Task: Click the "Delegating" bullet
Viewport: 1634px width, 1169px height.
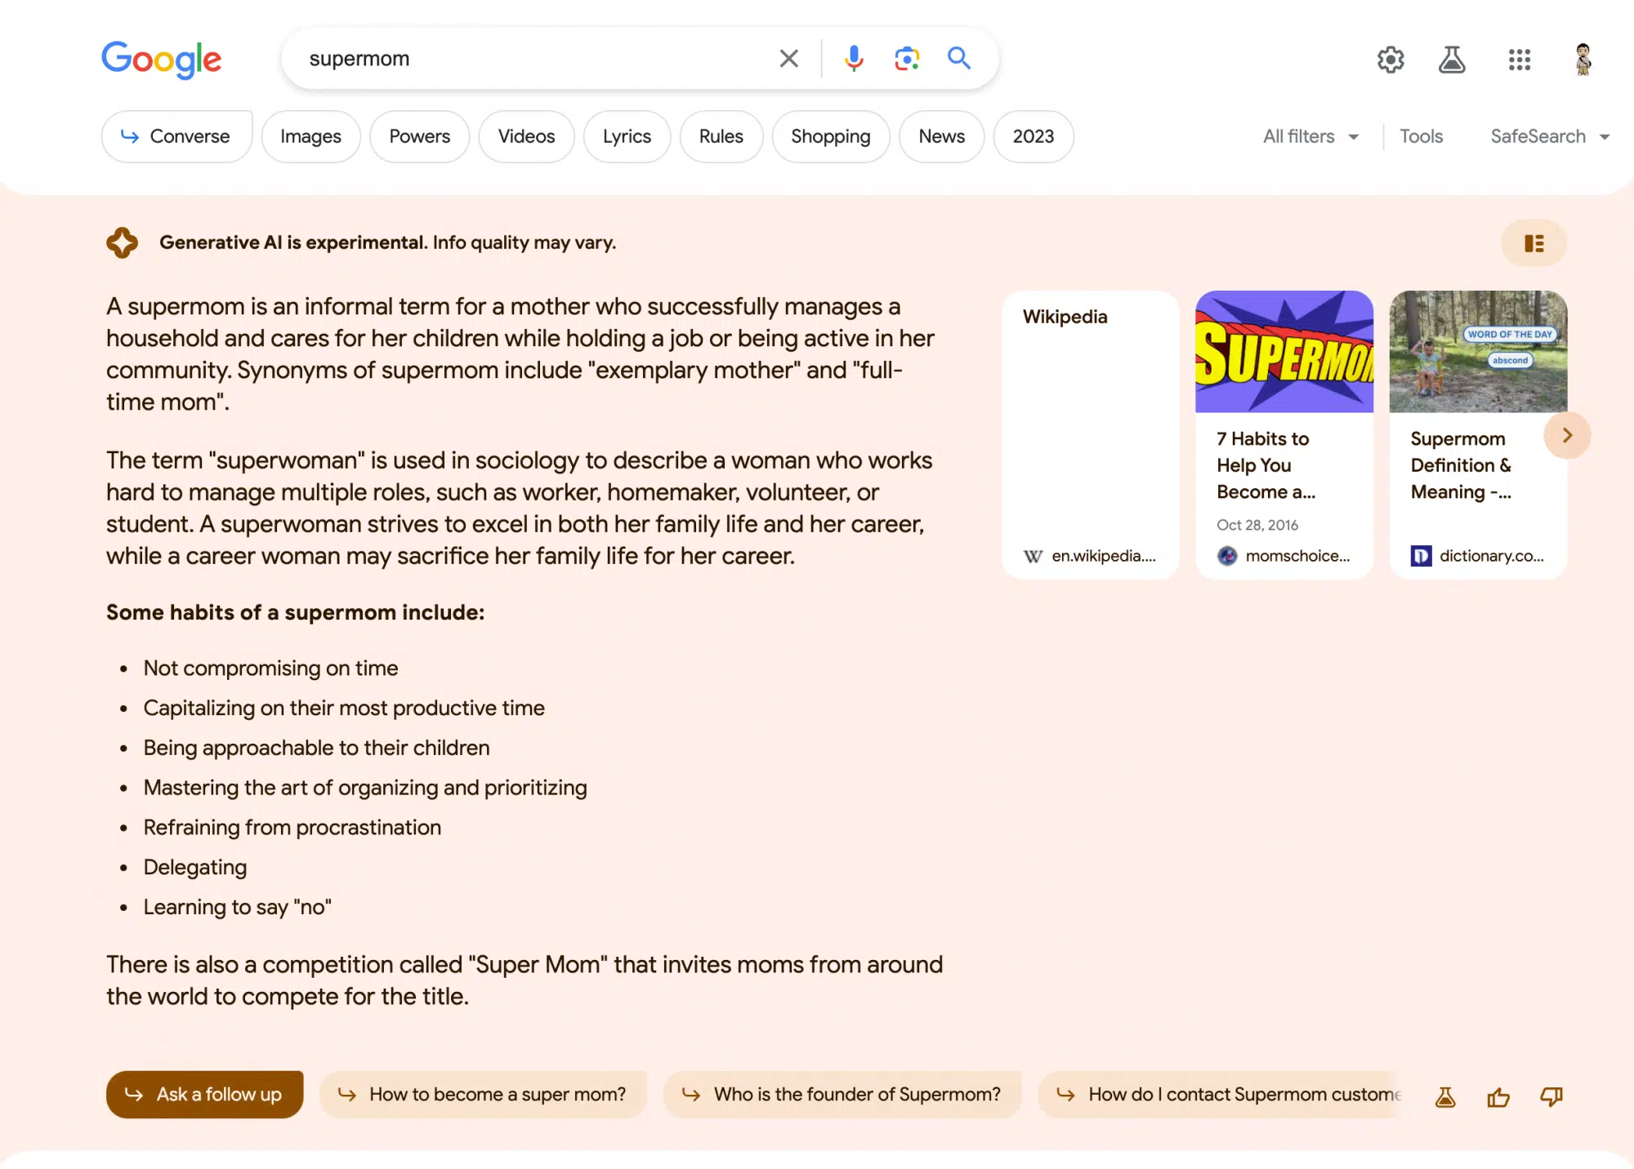Action: pos(194,868)
